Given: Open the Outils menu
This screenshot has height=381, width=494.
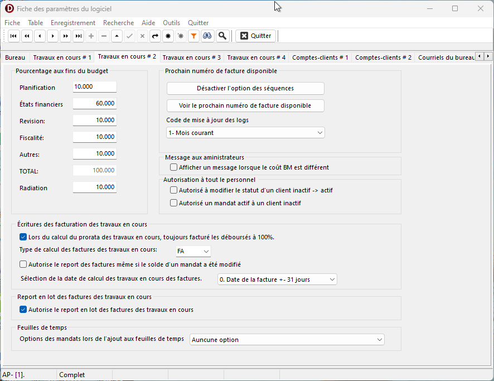Looking at the screenshot, I should pos(171,23).
